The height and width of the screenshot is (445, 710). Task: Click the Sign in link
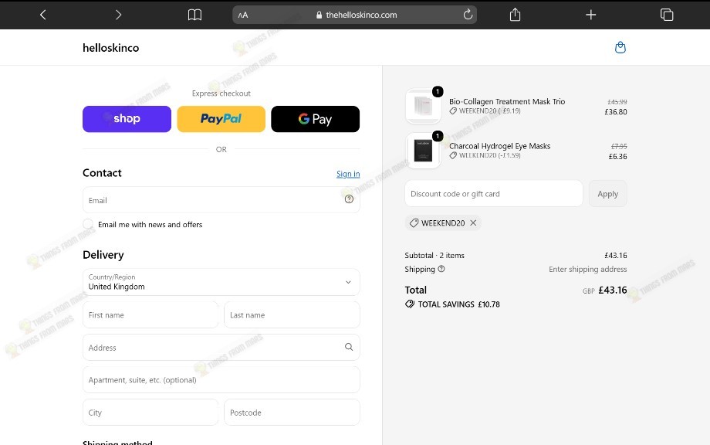pyautogui.click(x=348, y=174)
